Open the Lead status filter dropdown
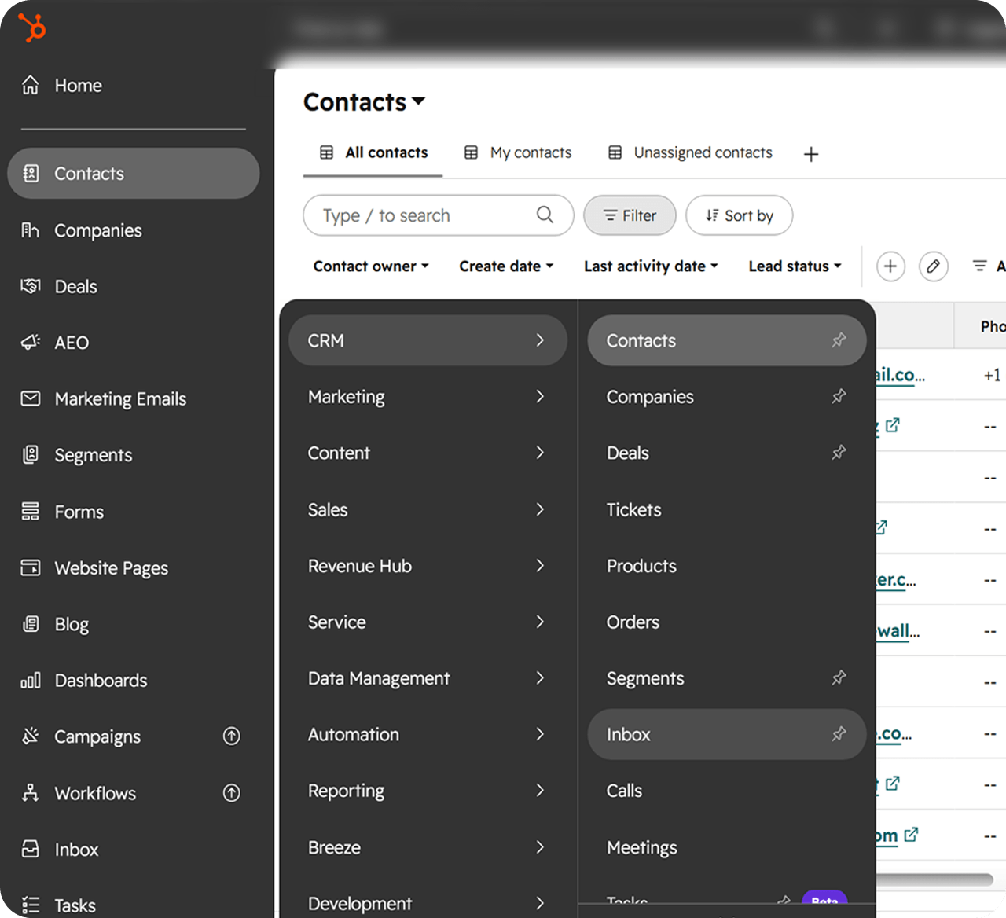This screenshot has width=1006, height=918. point(795,266)
